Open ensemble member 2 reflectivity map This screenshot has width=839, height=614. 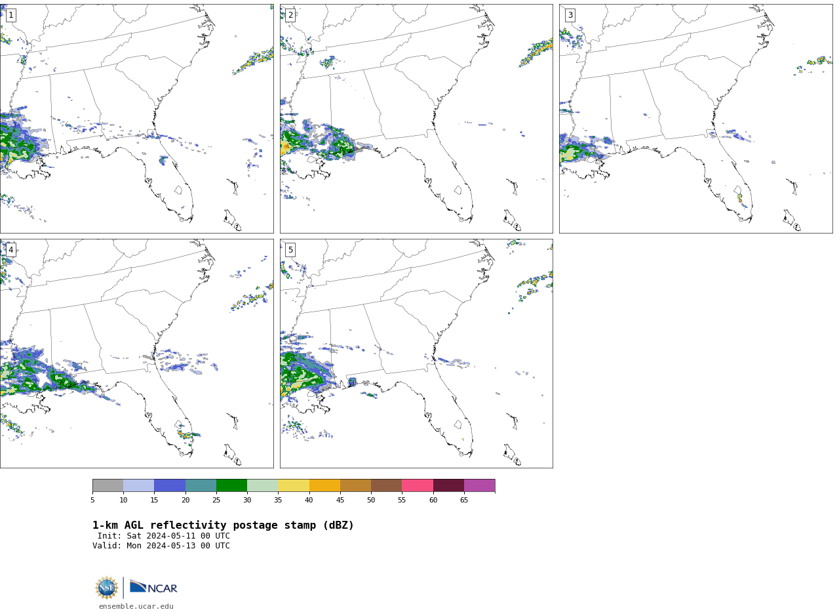[x=416, y=119]
